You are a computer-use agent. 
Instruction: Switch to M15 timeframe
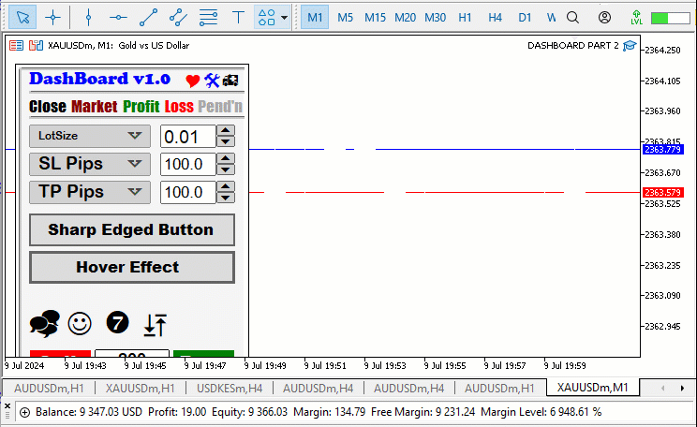tap(375, 18)
